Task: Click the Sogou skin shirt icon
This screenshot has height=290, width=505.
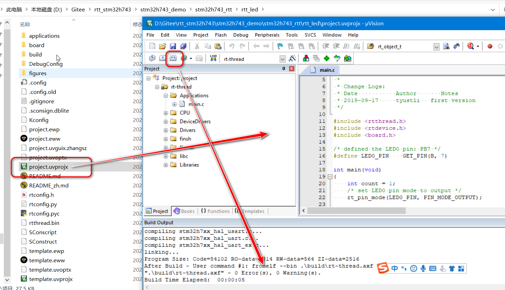Action: click(x=452, y=269)
